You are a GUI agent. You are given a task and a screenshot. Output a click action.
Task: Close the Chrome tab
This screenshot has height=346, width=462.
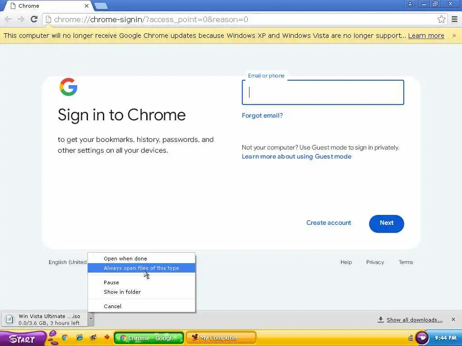[x=87, y=6]
